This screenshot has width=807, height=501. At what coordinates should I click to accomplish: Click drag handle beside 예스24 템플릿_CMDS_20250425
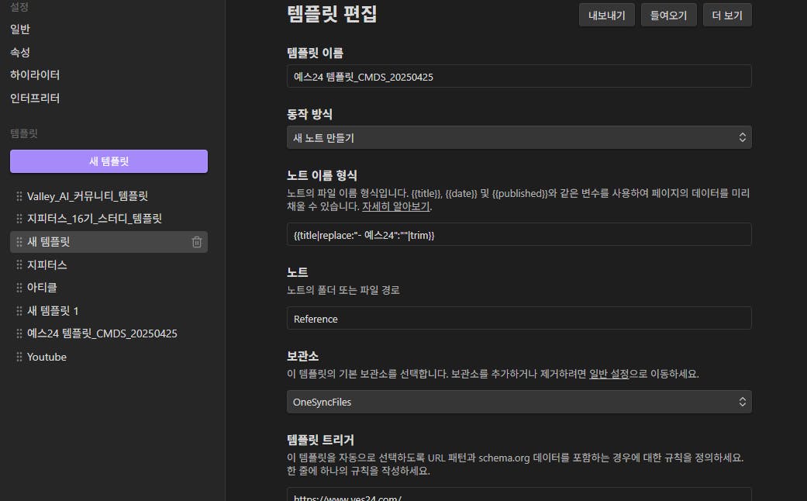click(19, 333)
